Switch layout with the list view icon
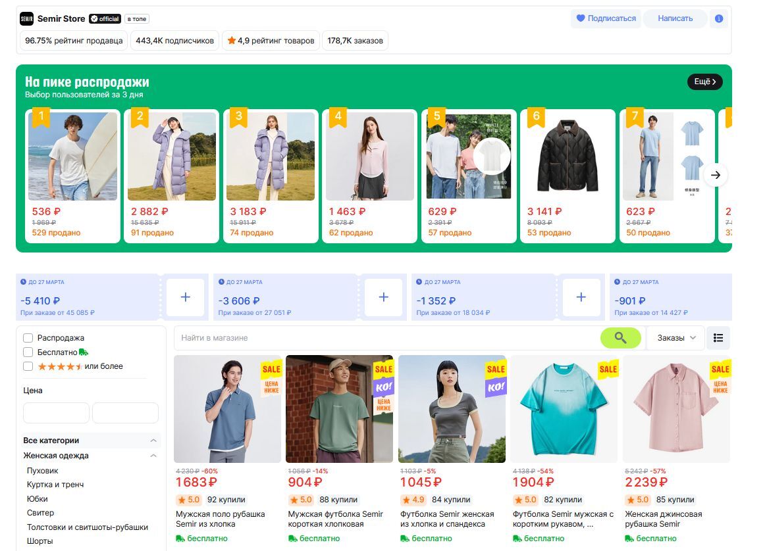Viewport: 767px width, 551px height. click(718, 338)
